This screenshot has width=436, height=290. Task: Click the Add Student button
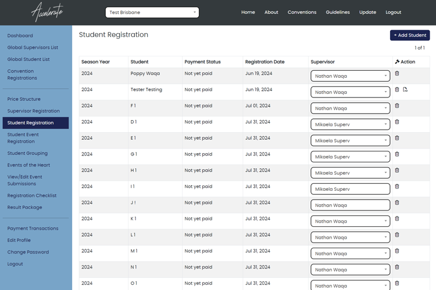(x=409, y=35)
